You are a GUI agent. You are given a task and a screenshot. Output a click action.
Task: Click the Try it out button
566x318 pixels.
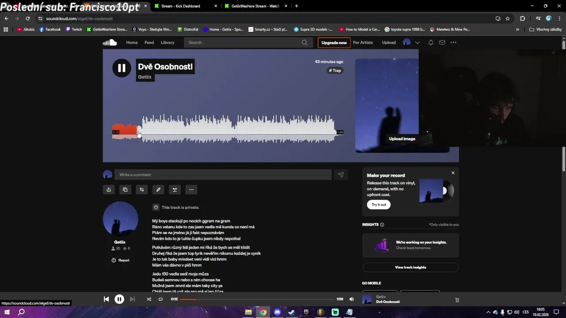[379, 204]
